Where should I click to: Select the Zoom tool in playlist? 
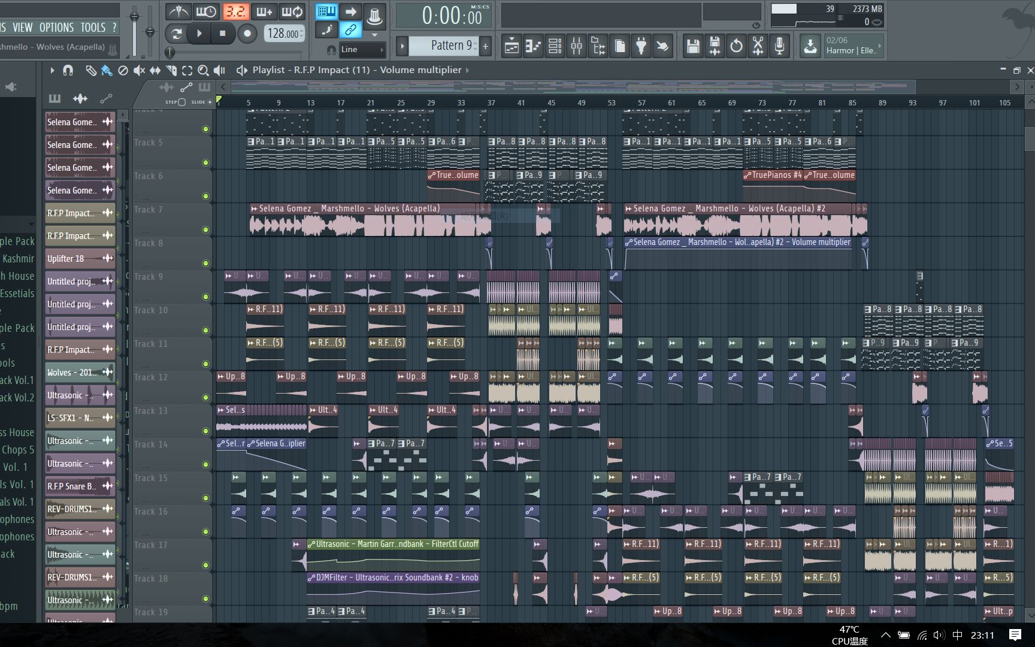(x=204, y=71)
